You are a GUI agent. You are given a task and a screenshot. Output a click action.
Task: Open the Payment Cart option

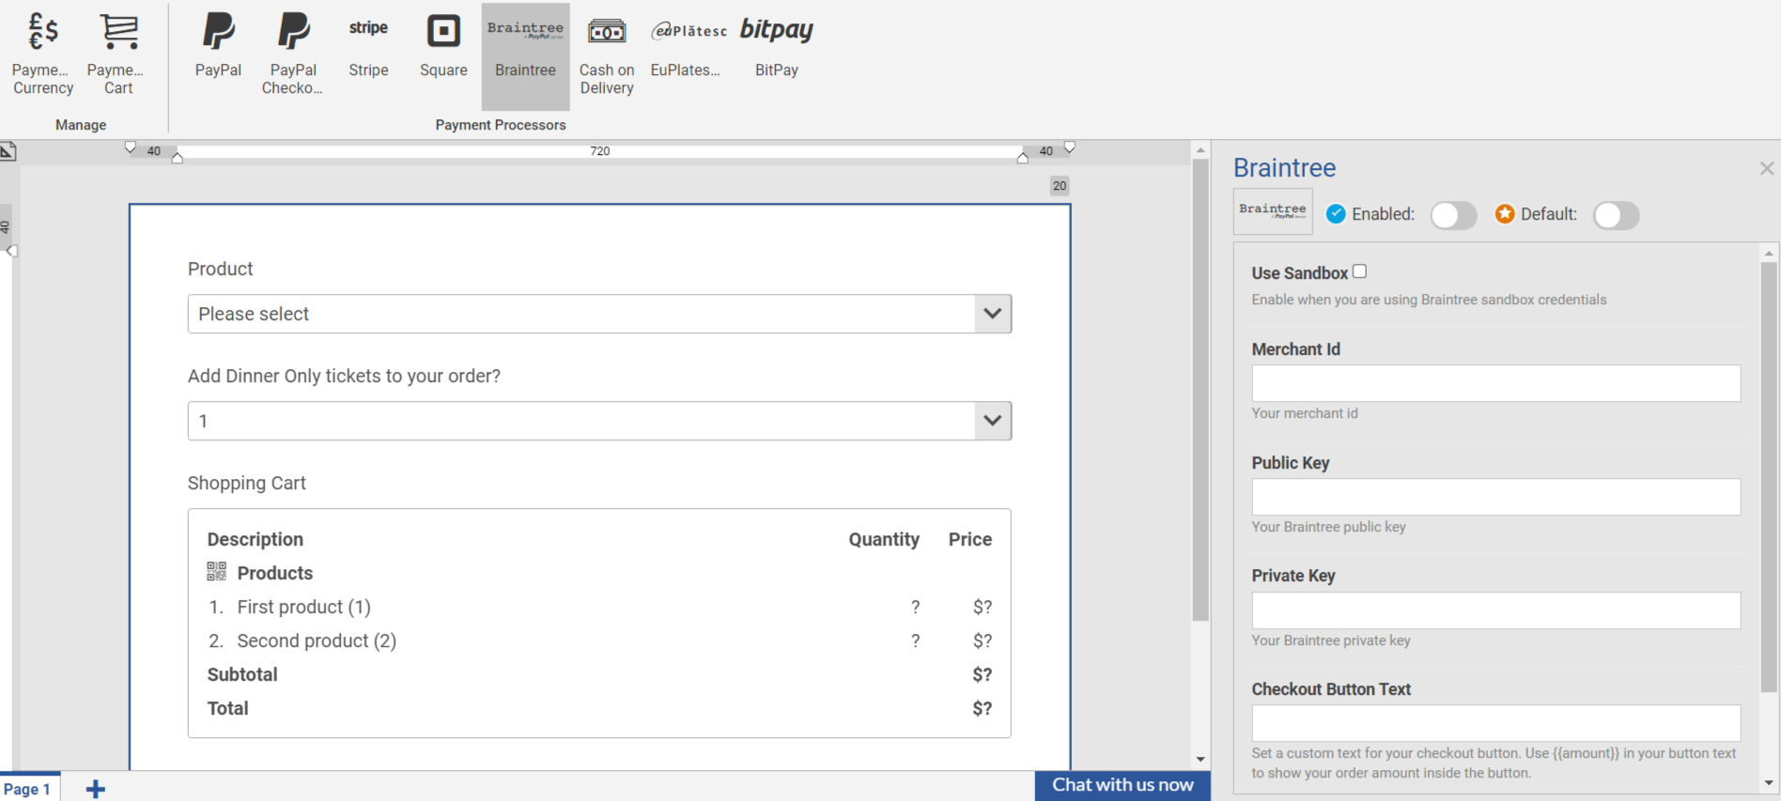pos(118,54)
